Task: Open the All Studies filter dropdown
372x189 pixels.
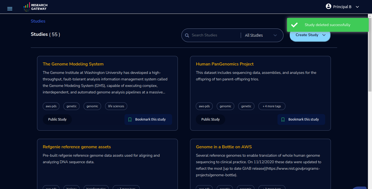Action: coord(261,35)
